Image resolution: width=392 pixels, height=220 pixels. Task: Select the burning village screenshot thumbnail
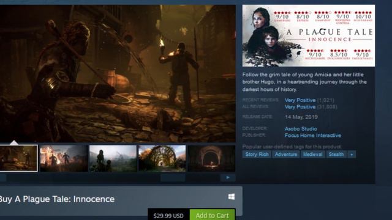pos(64,158)
